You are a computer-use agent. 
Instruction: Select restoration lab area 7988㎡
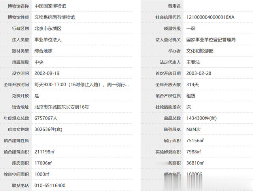(x=194, y=152)
